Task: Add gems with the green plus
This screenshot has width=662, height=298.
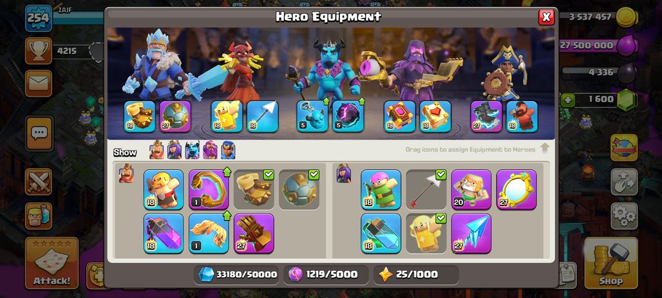Action: (x=567, y=100)
